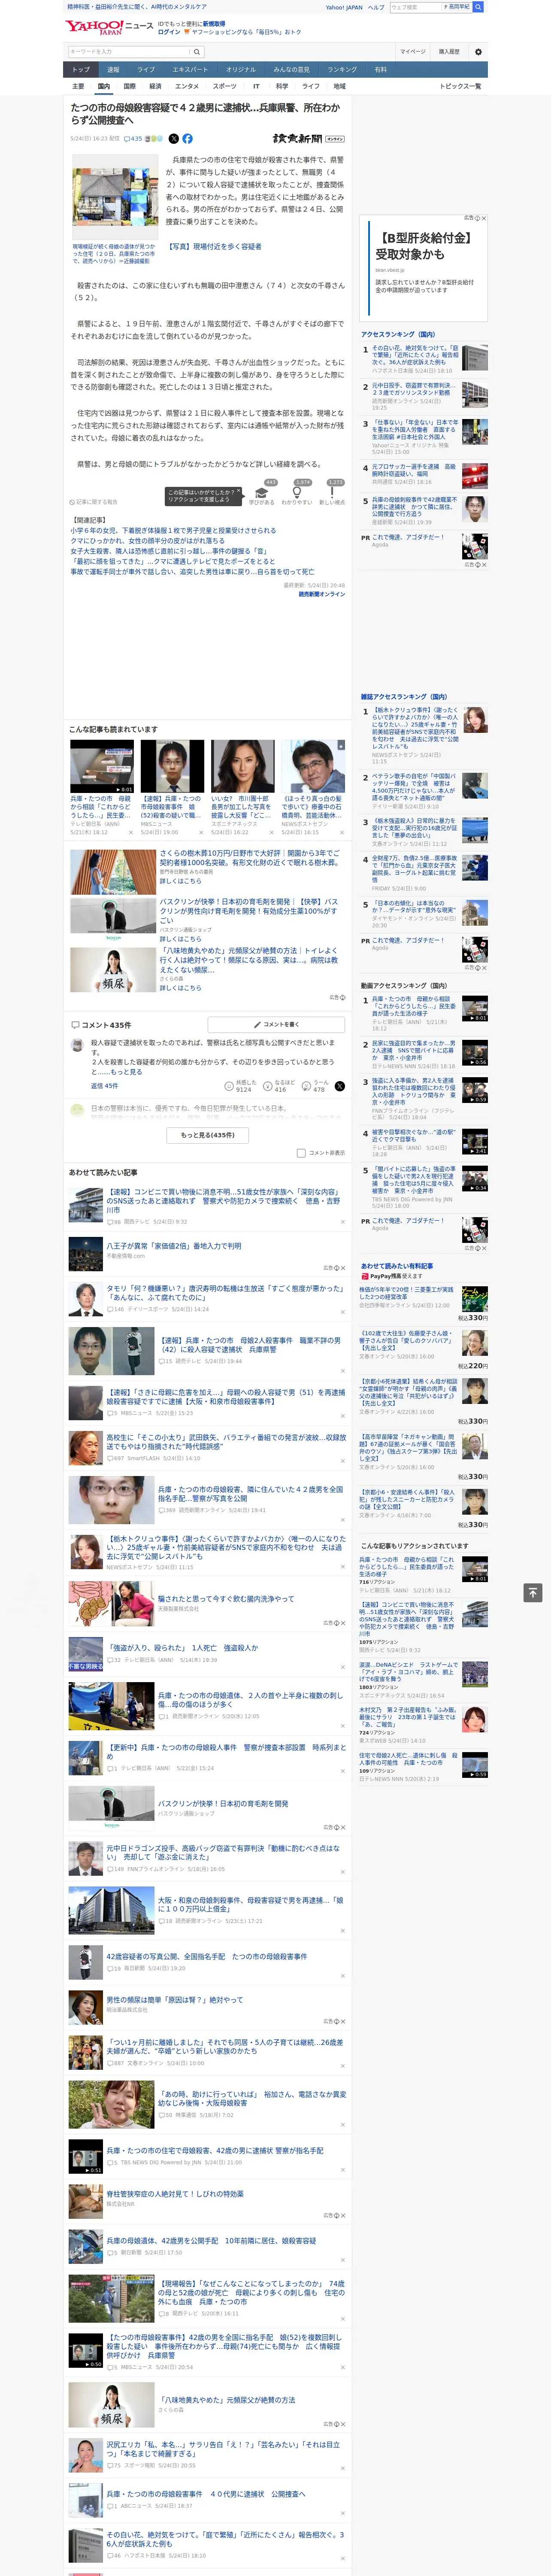Open the settings gear icon

pos(478,52)
